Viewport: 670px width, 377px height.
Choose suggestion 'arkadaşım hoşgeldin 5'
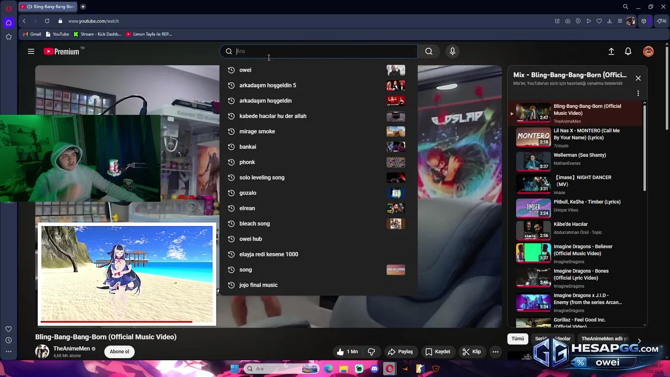(318, 85)
